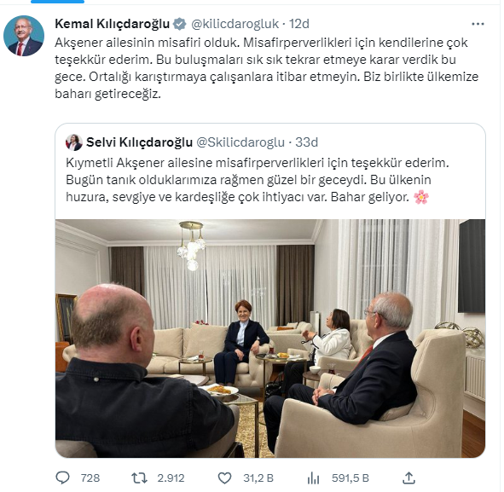This screenshot has width=504, height=492.
Task: Click the blue verified badge icon
Action: pos(179,24)
